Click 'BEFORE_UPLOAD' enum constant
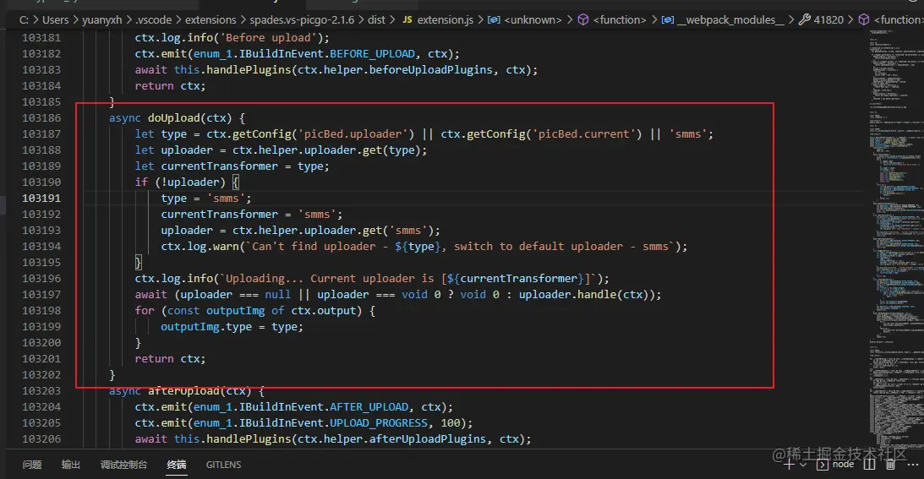 point(372,53)
